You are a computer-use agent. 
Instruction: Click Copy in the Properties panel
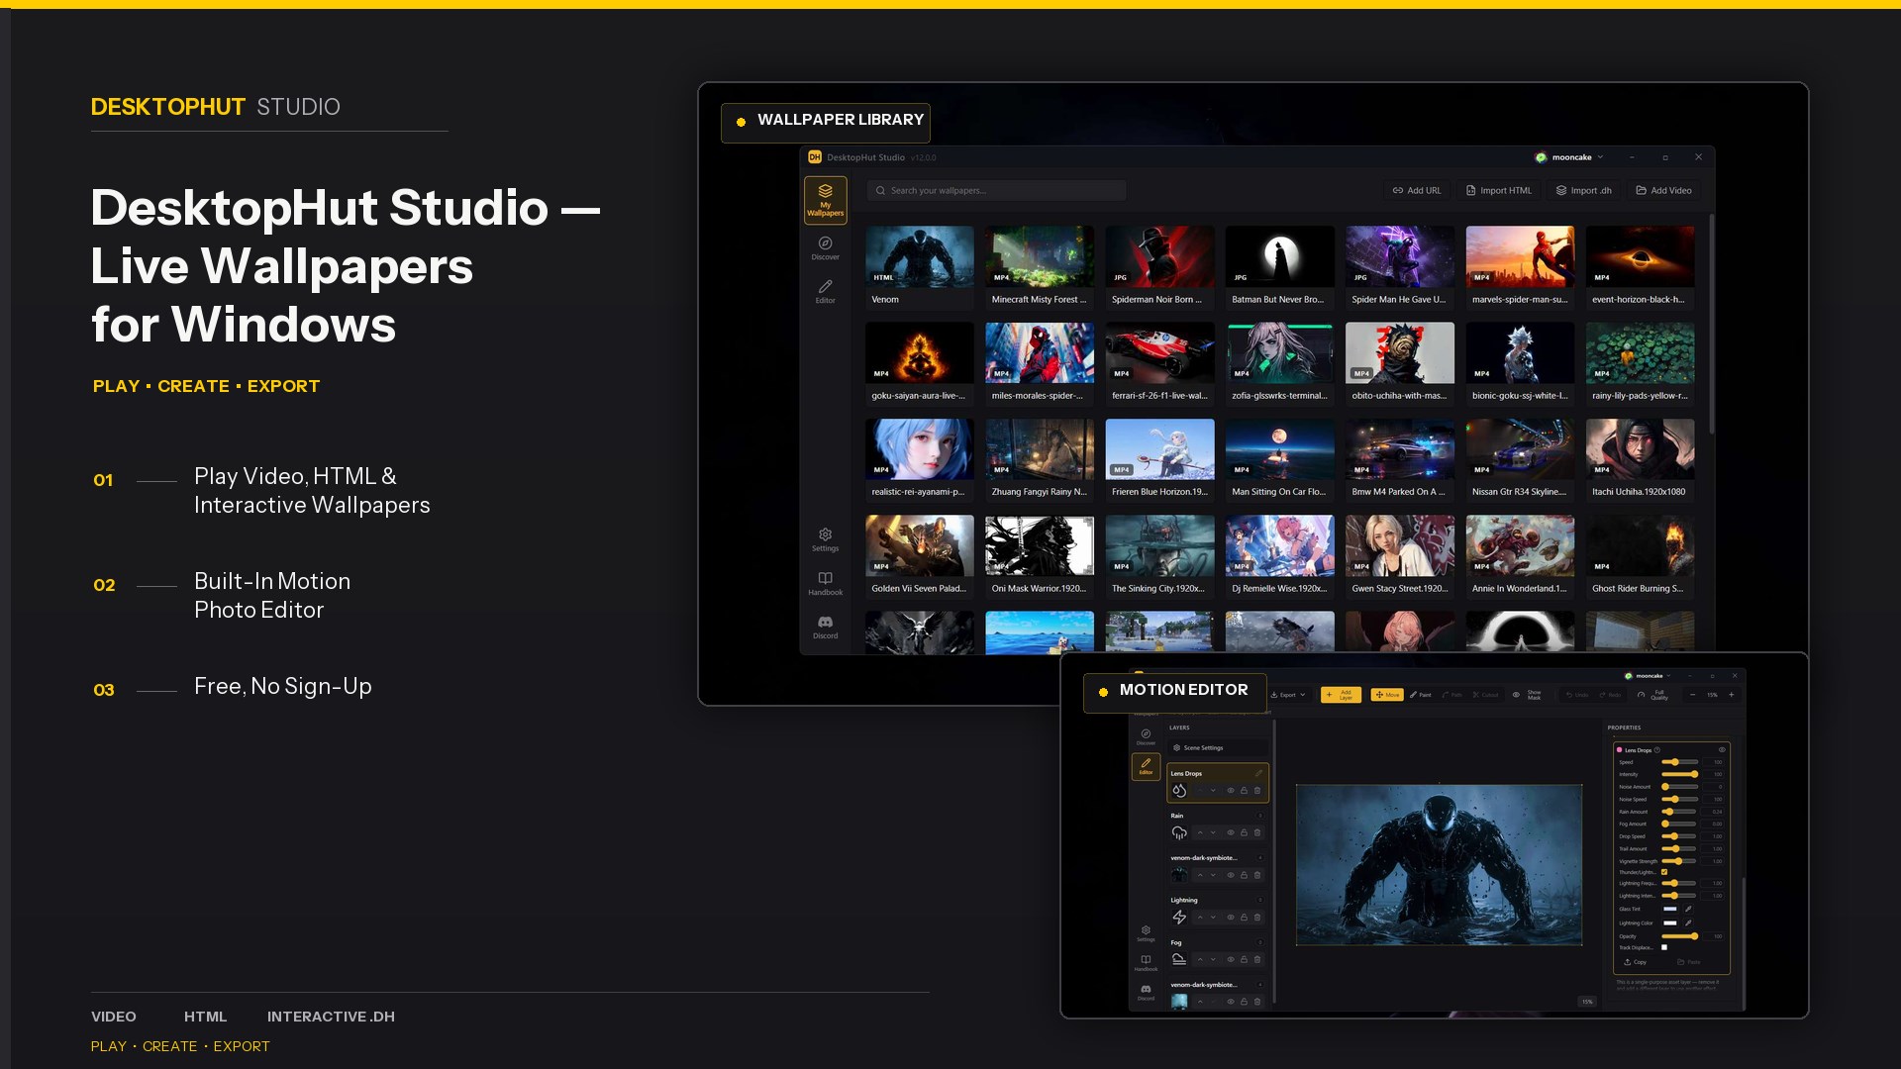coord(1635,962)
